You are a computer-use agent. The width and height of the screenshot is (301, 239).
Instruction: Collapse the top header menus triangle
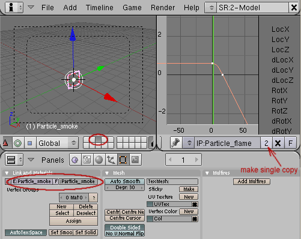pyautogui.click(x=31, y=7)
